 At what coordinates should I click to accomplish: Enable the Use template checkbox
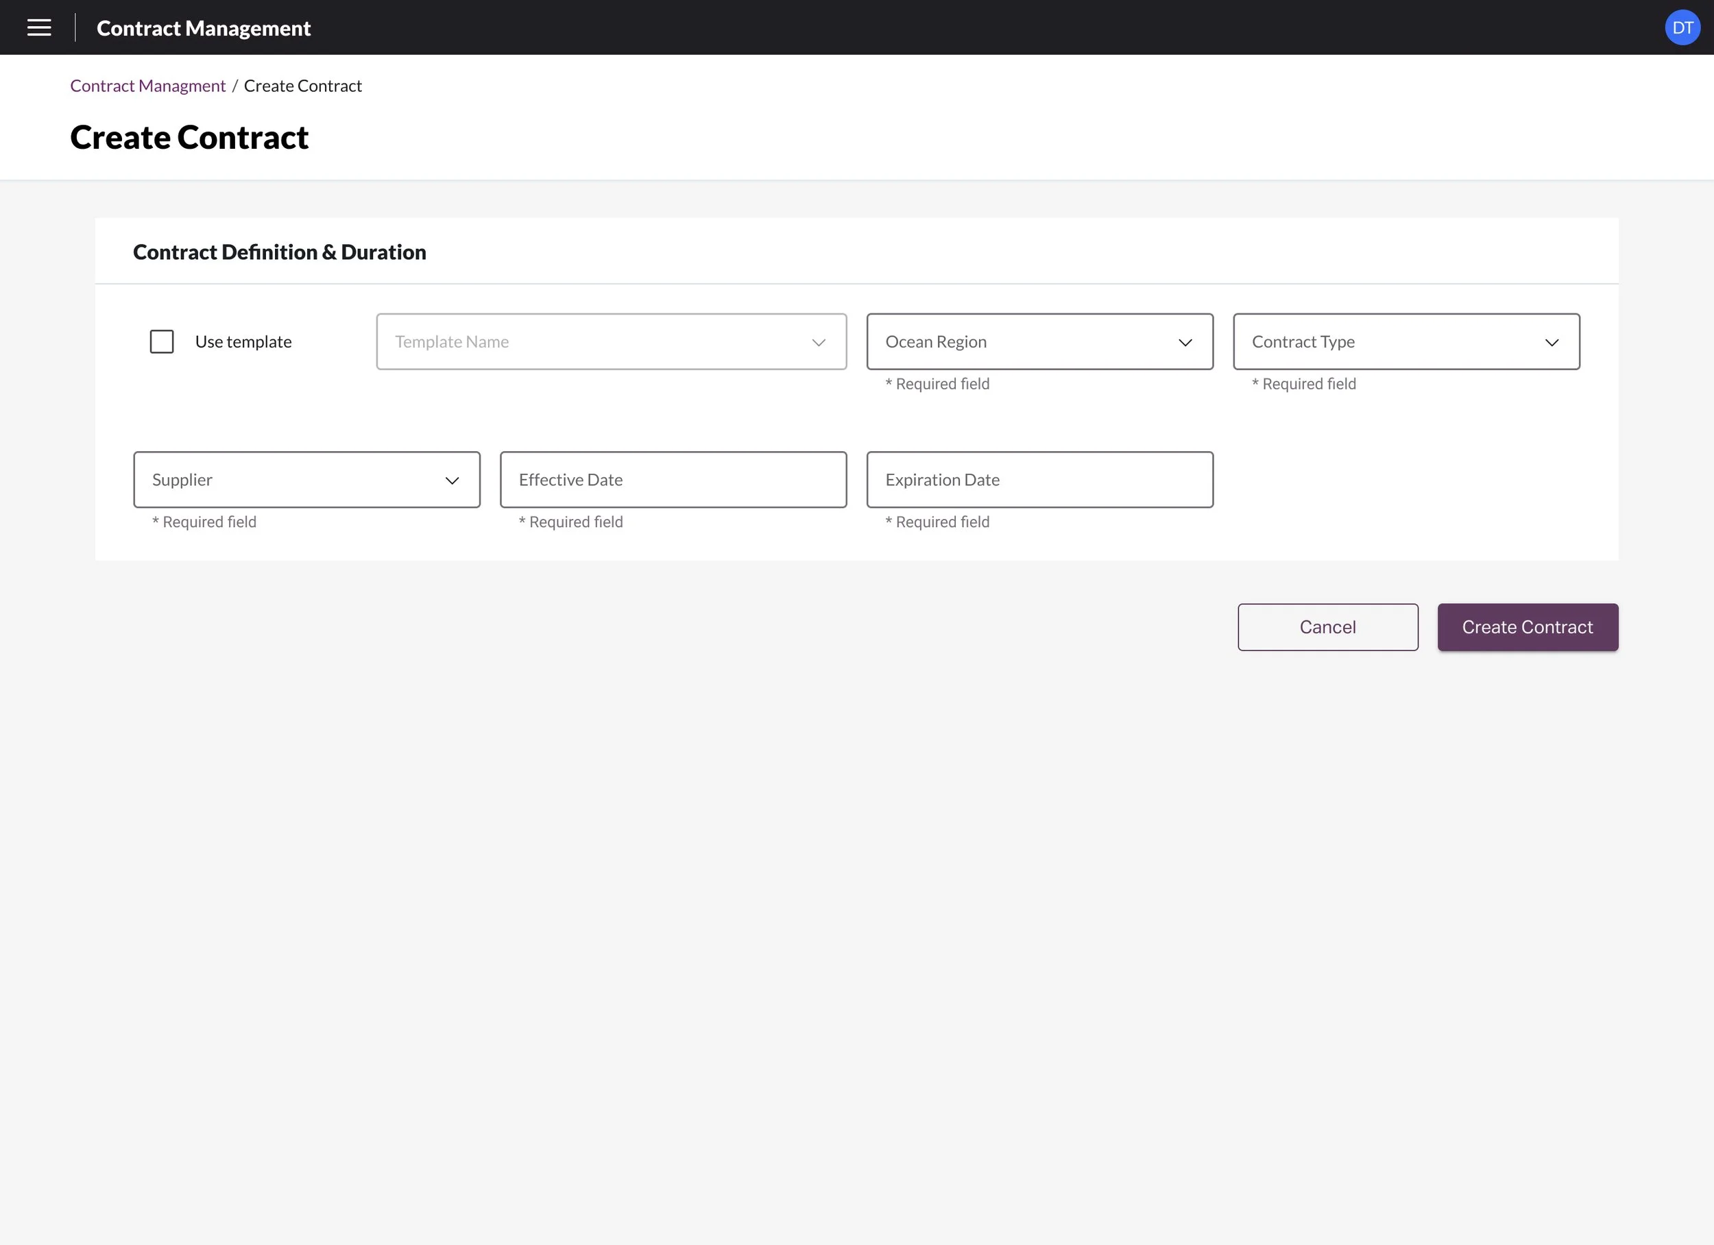[162, 341]
